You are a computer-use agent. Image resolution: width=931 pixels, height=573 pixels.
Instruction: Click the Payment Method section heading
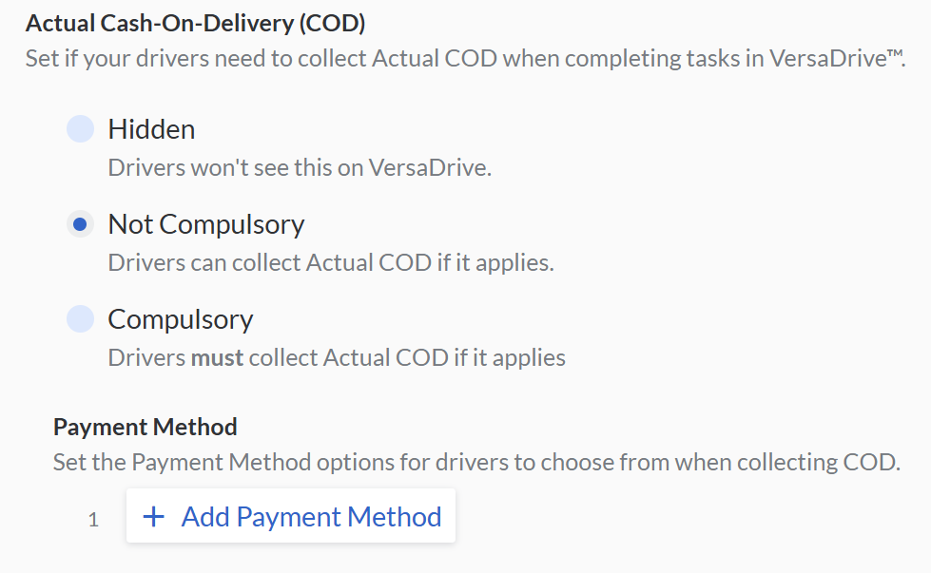click(x=145, y=427)
